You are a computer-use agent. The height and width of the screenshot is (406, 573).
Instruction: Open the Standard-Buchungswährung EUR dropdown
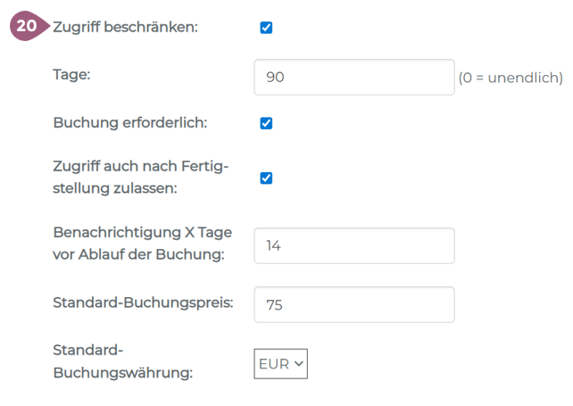click(281, 364)
